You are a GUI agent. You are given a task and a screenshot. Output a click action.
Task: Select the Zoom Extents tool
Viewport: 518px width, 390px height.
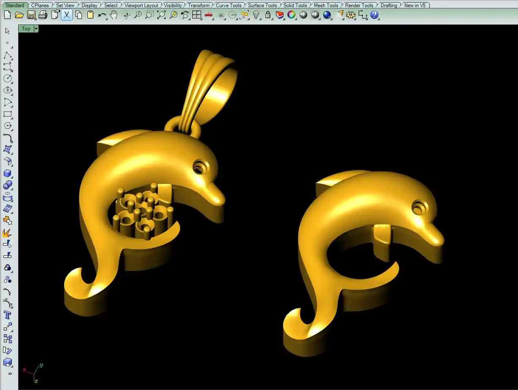coord(161,15)
